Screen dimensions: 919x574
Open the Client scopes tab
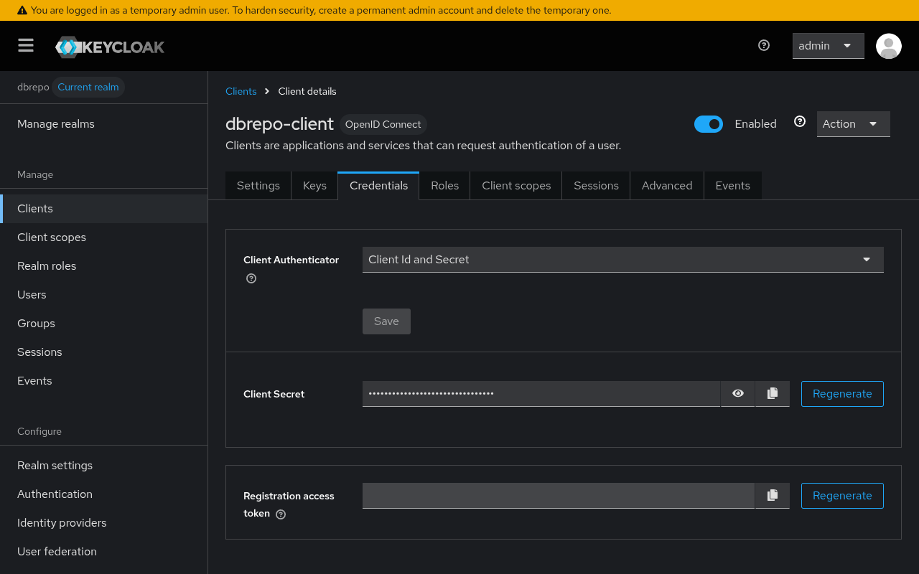[516, 185]
